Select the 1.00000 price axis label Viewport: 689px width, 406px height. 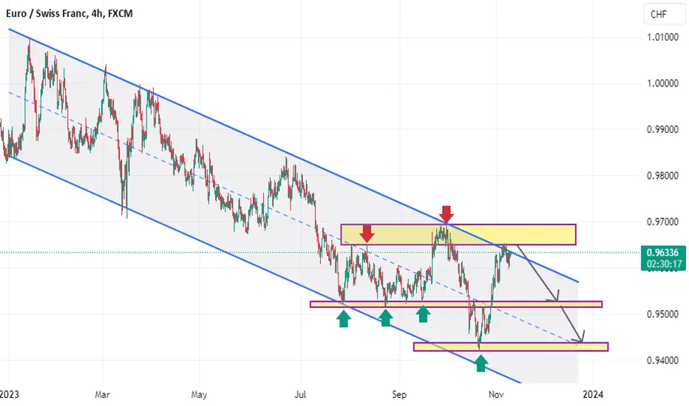(x=662, y=83)
